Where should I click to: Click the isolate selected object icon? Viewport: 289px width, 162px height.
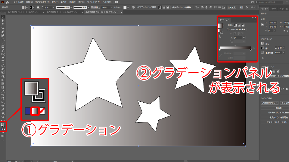click(247, 7)
